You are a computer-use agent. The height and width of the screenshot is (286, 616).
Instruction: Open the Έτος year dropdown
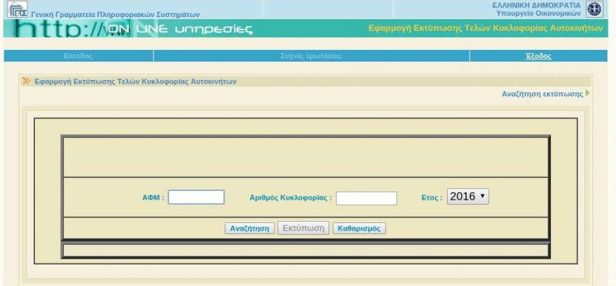tap(467, 197)
